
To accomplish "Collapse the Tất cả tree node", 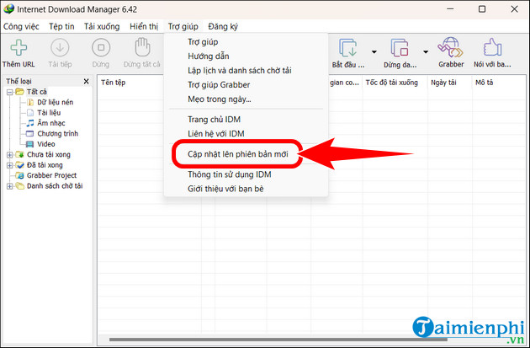I will coord(10,92).
